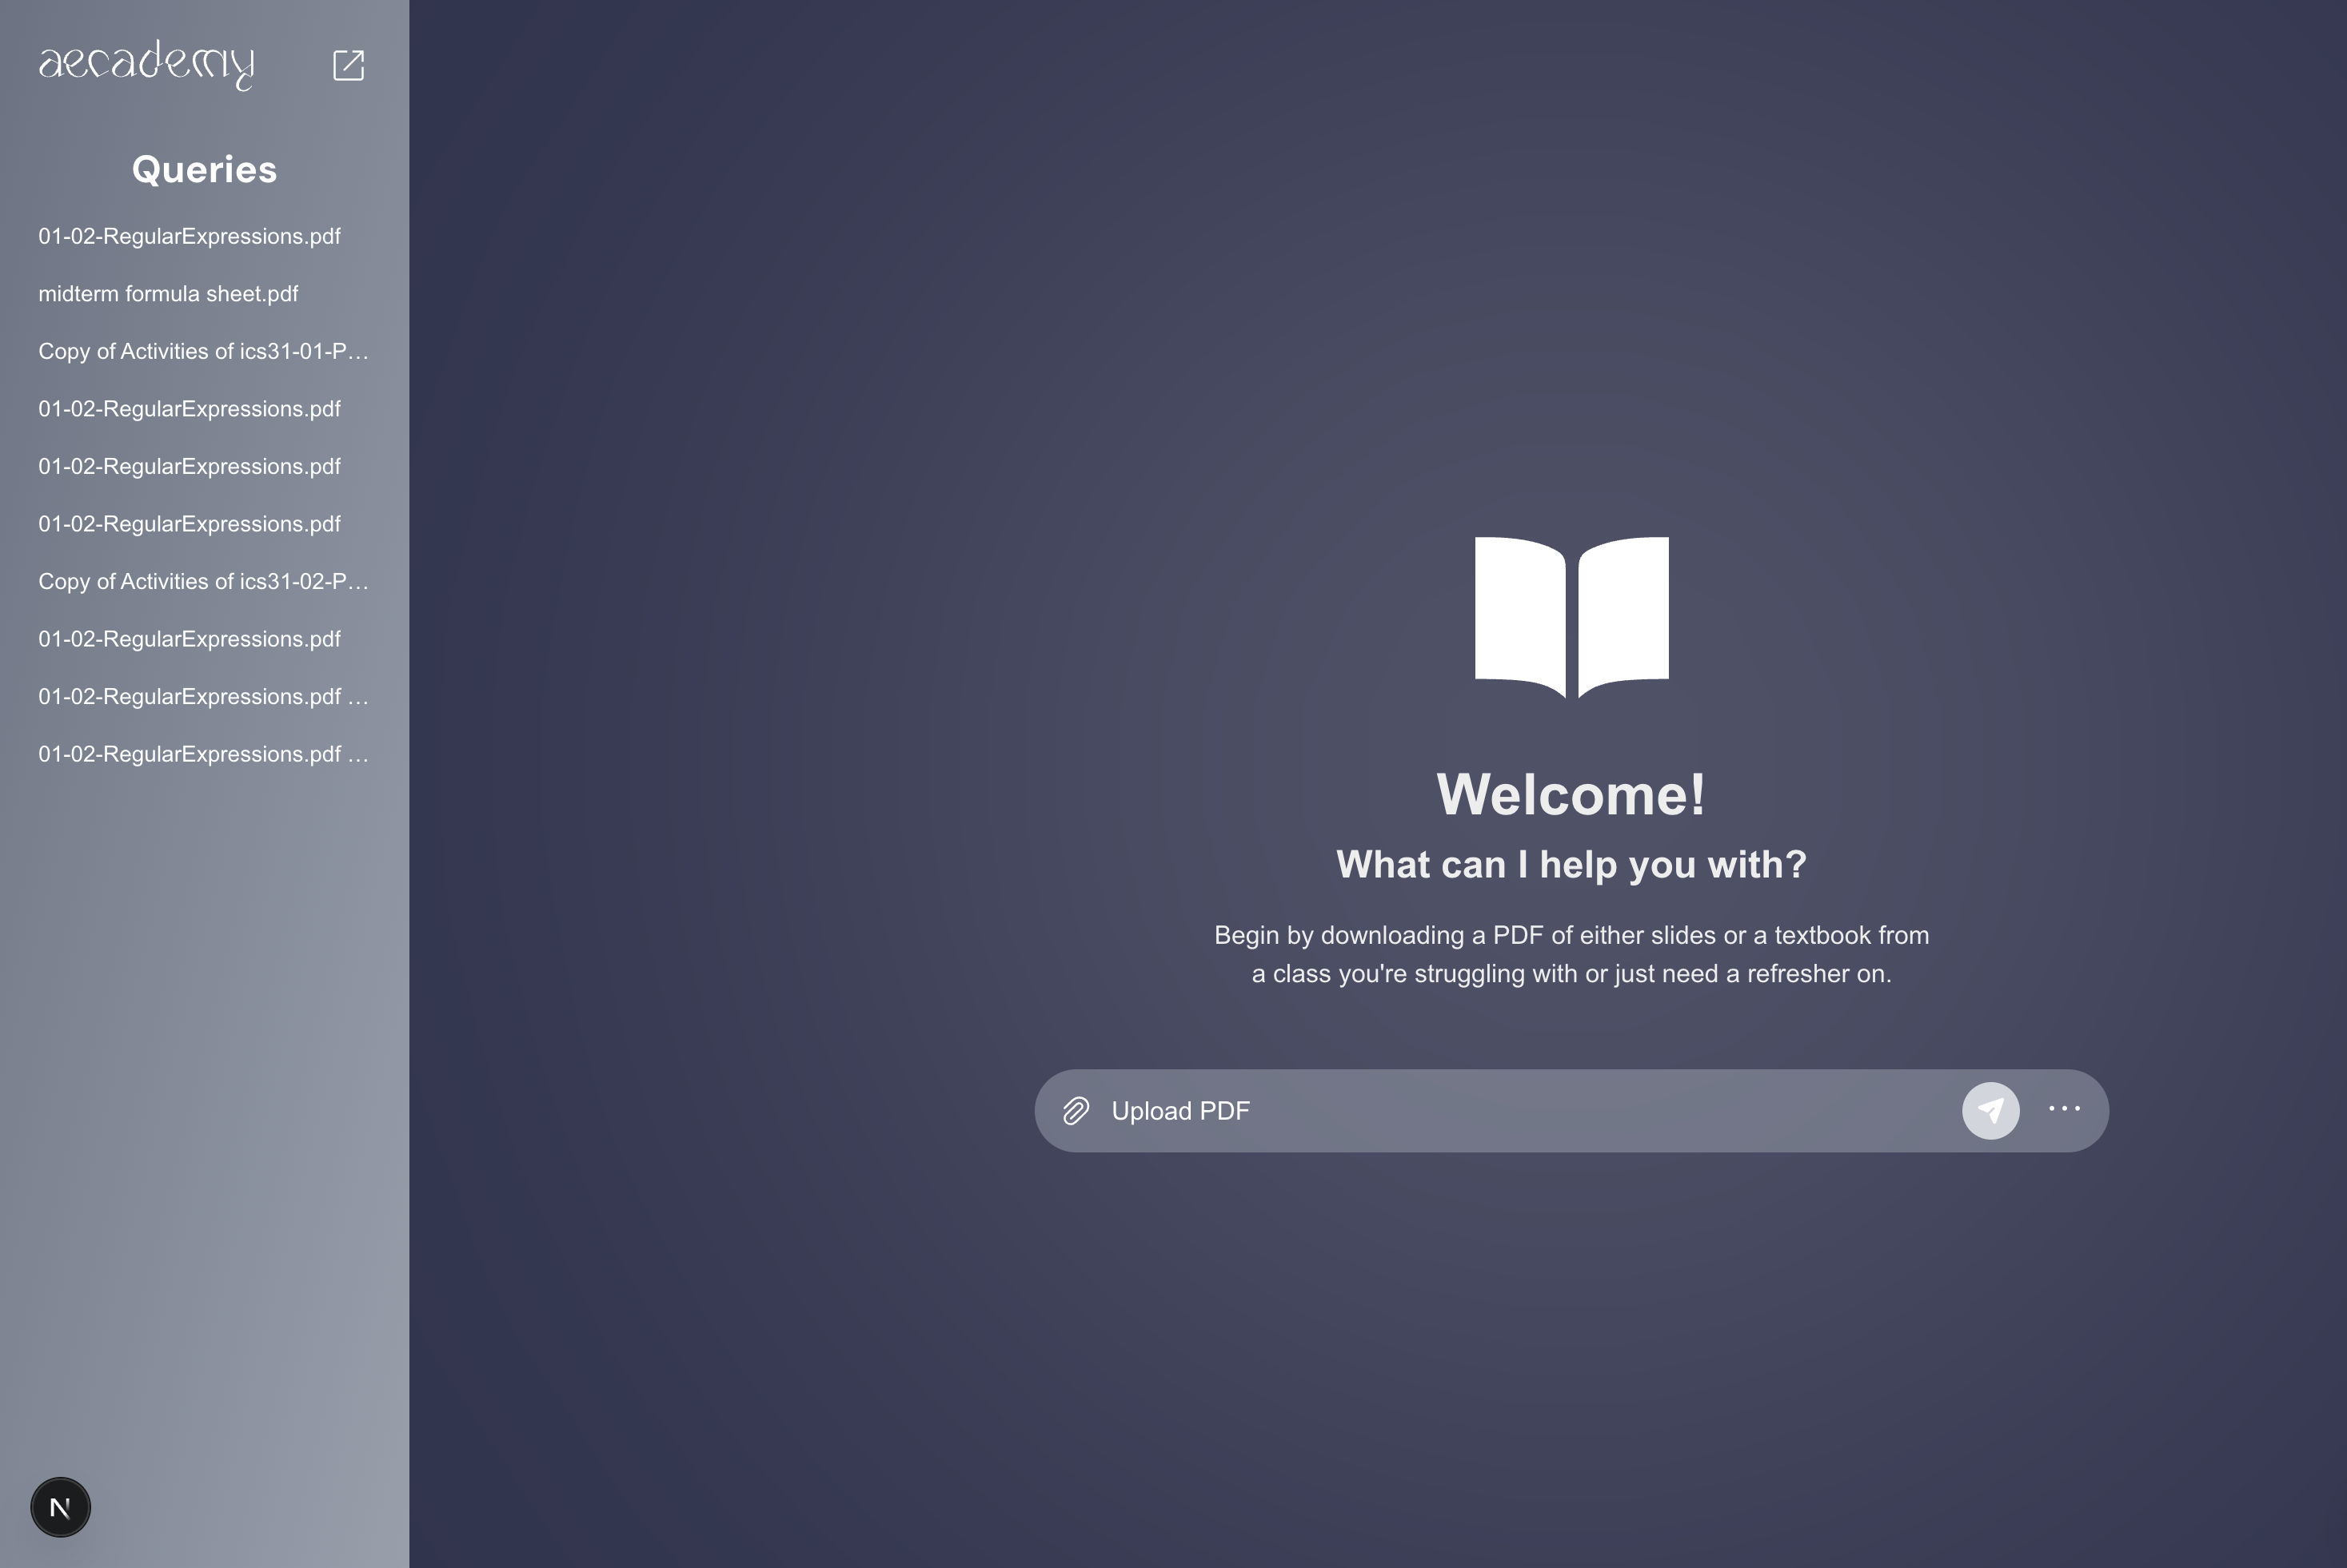Click the Queries sidebar heading

[x=204, y=170]
